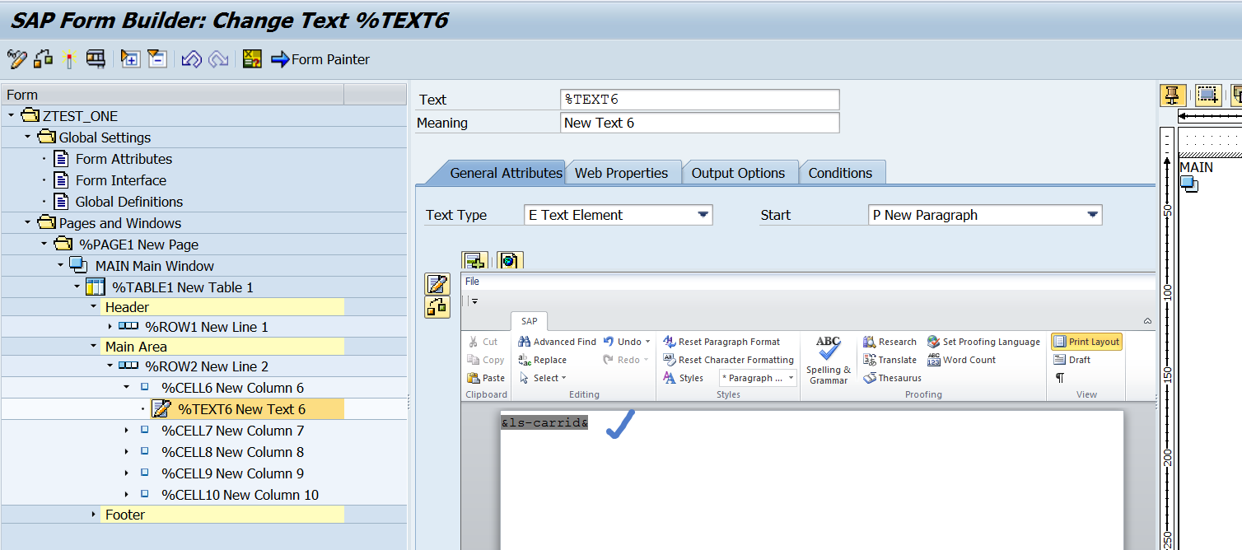1242x550 pixels.
Task: Open the File menu in the editor
Action: [x=471, y=281]
